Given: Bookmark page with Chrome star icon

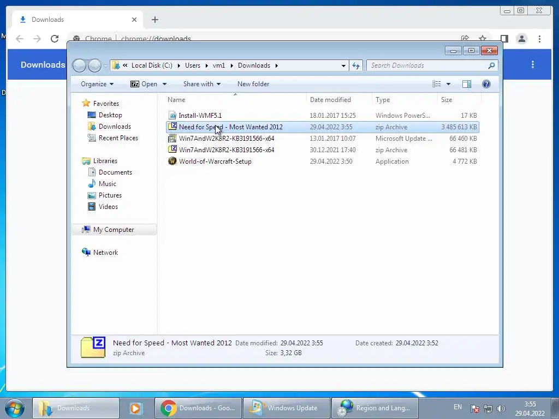Looking at the screenshot, I should pyautogui.click(x=483, y=38).
